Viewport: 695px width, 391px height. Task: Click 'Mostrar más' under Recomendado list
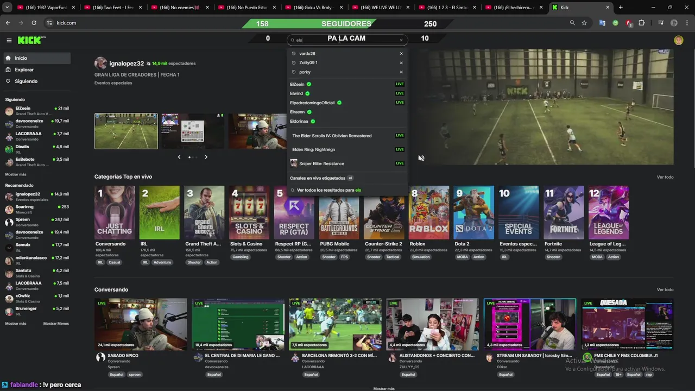tap(16, 323)
